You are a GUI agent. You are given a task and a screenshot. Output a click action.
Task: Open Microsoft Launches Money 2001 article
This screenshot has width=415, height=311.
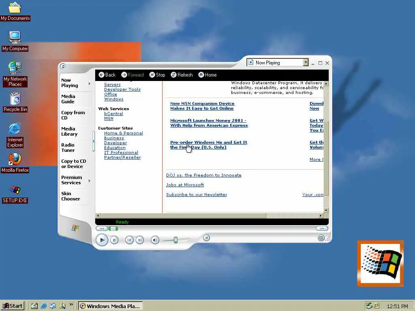pos(209,123)
